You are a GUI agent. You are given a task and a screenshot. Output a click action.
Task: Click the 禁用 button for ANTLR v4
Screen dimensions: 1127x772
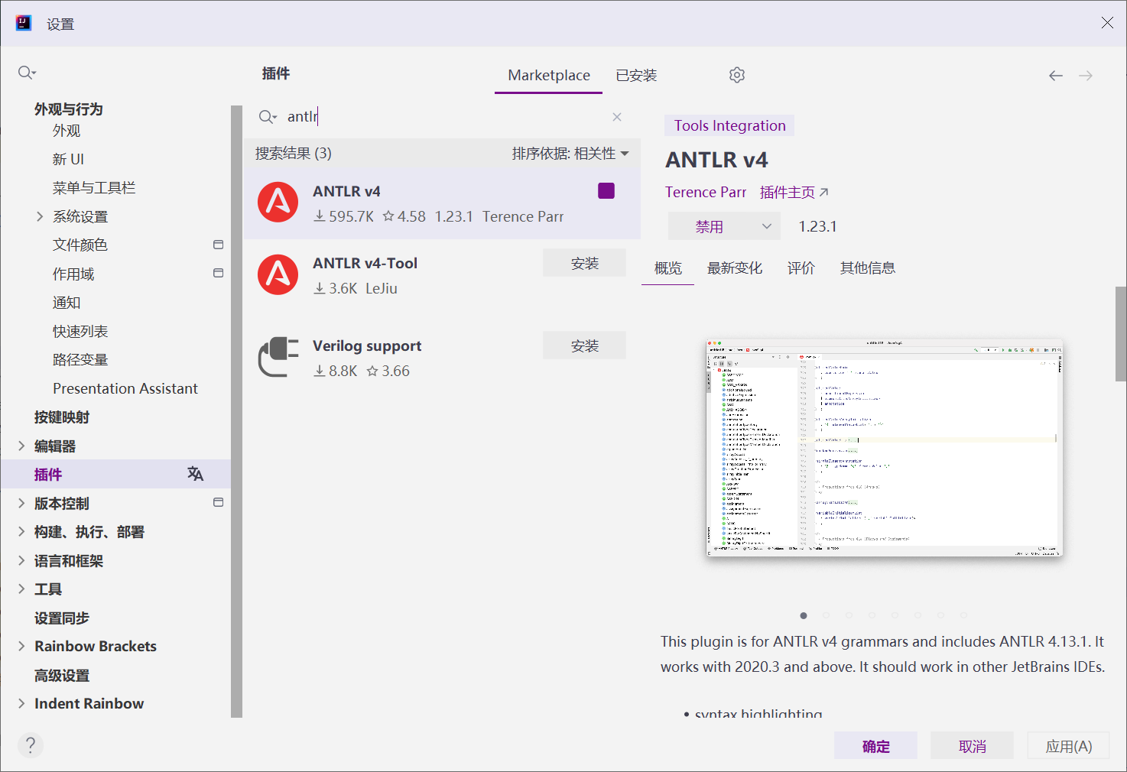pyautogui.click(x=710, y=226)
